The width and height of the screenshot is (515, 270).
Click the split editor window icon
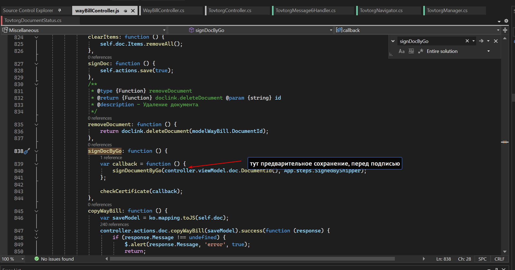[505, 30]
